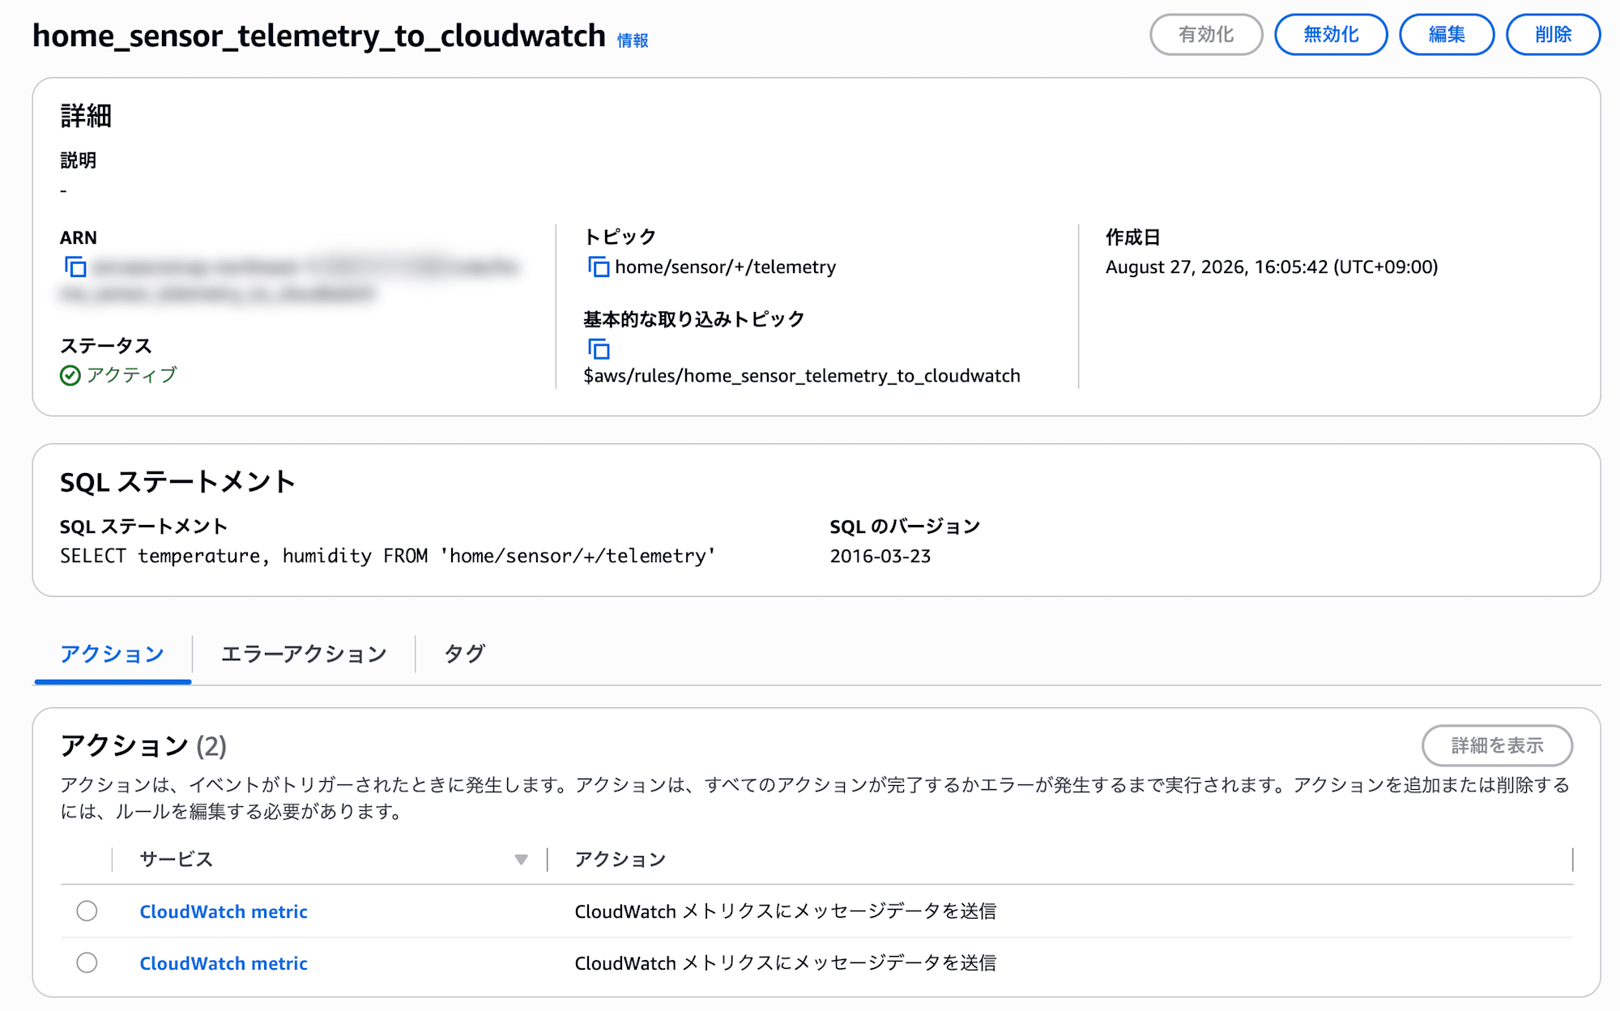Click the 詳細を表示 button
The width and height of the screenshot is (1620, 1011).
[x=1497, y=745]
